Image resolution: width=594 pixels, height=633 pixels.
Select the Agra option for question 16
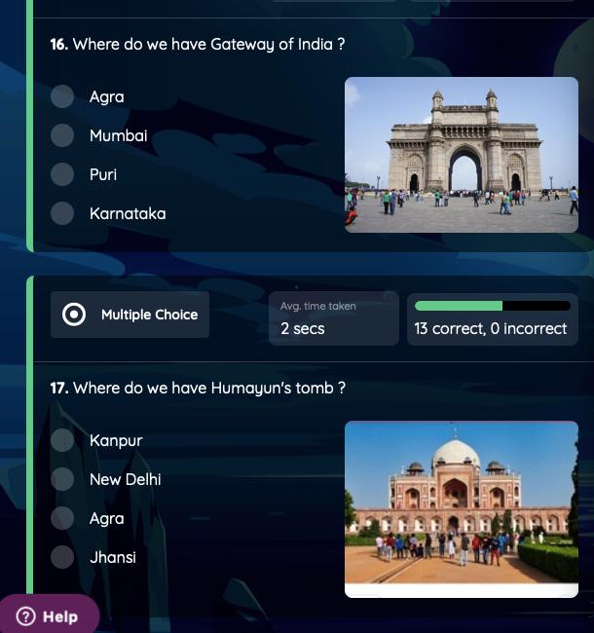click(x=62, y=96)
